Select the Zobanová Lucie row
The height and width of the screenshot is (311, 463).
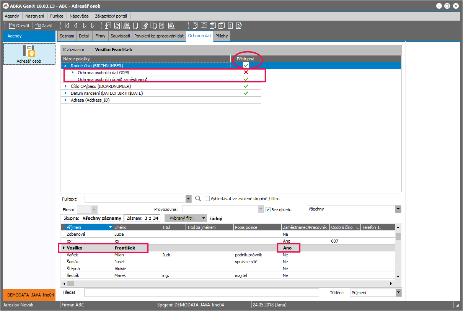pyautogui.click(x=228, y=234)
